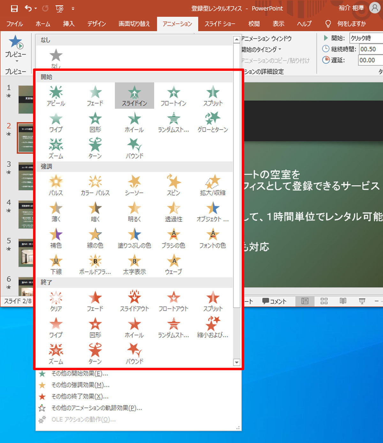Expand the 開始のタイミング dropdown

click(x=261, y=49)
